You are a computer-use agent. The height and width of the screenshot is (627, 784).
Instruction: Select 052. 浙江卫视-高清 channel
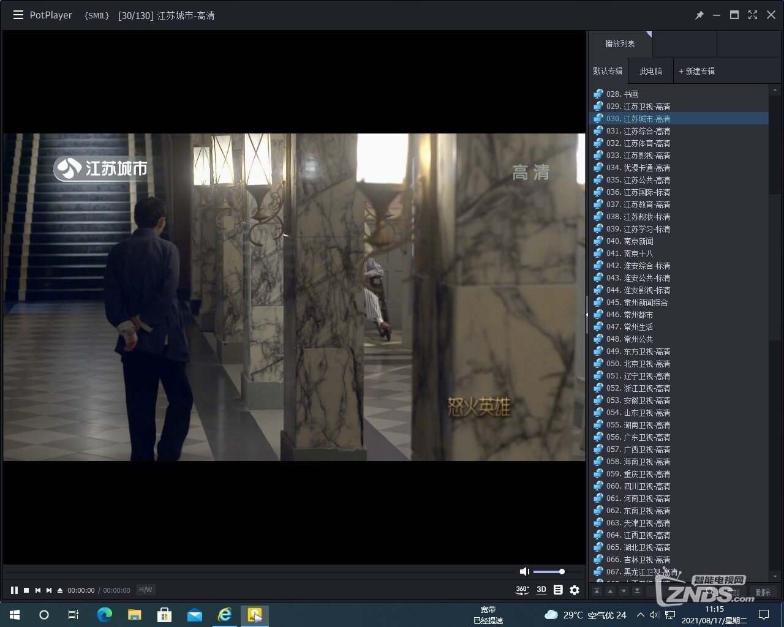tap(679, 388)
